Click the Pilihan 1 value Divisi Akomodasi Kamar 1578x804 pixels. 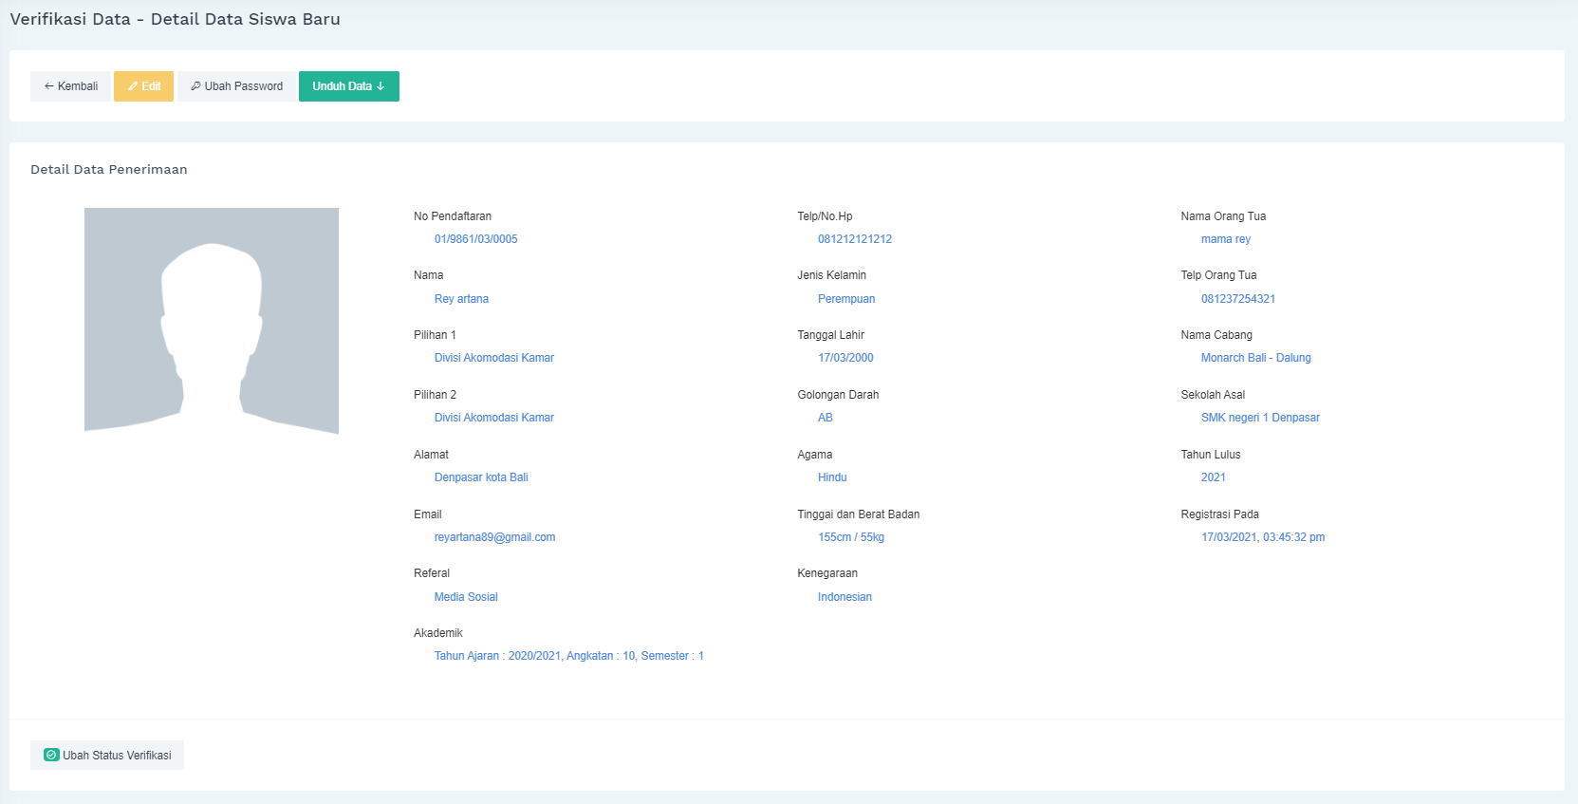coord(493,358)
